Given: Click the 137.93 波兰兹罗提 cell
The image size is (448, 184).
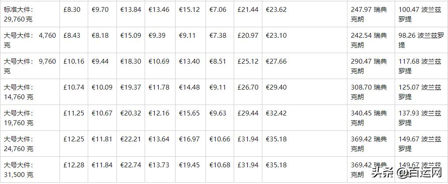Looking at the screenshot, I should (x=419, y=118).
